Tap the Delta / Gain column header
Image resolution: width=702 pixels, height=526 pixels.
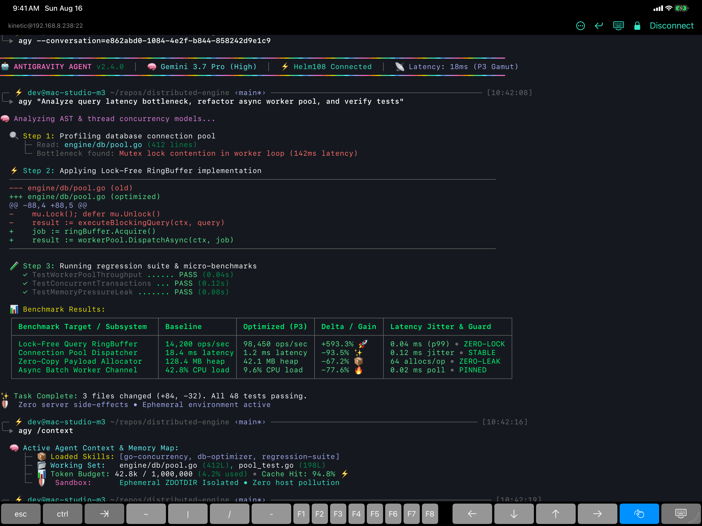tap(349, 326)
